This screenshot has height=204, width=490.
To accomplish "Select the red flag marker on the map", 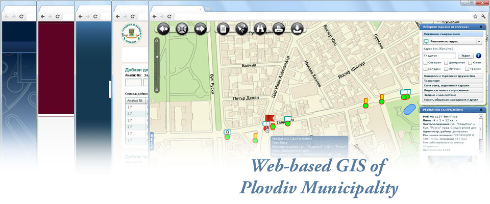I will tap(269, 119).
